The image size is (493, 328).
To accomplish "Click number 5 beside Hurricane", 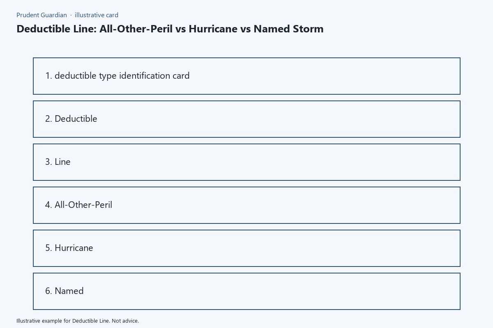I will tap(48, 248).
